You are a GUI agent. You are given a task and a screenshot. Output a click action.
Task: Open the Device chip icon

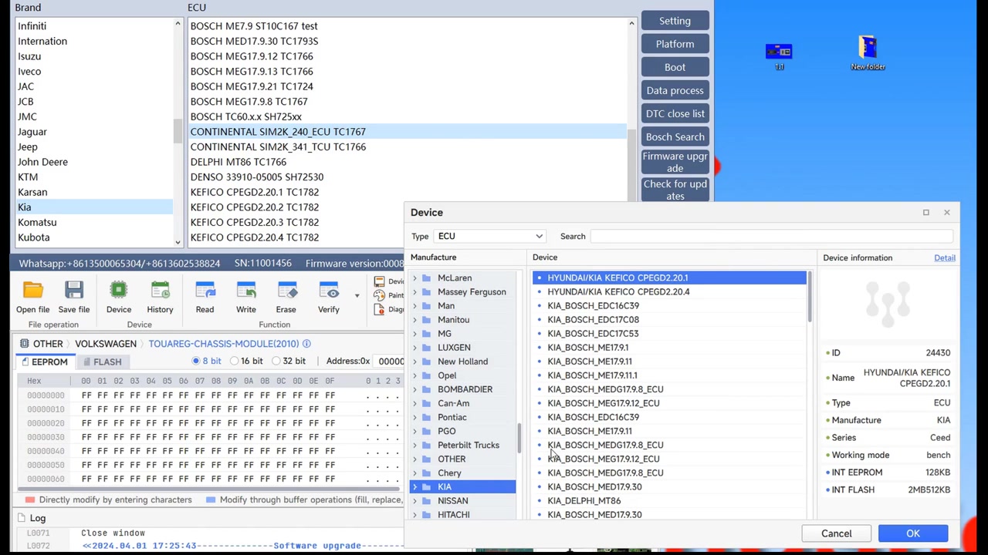tap(119, 291)
